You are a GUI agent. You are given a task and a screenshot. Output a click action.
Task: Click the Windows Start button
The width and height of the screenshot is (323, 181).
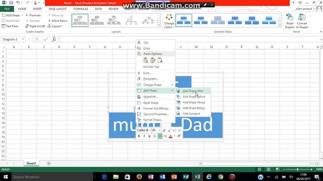pyautogui.click(x=6, y=176)
